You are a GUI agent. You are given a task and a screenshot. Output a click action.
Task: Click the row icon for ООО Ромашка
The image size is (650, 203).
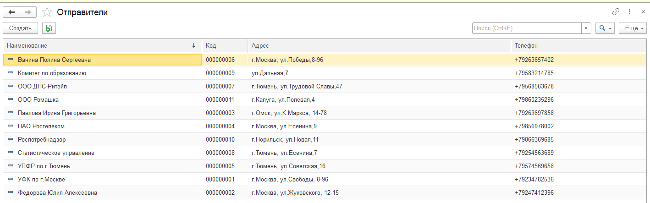tap(11, 99)
